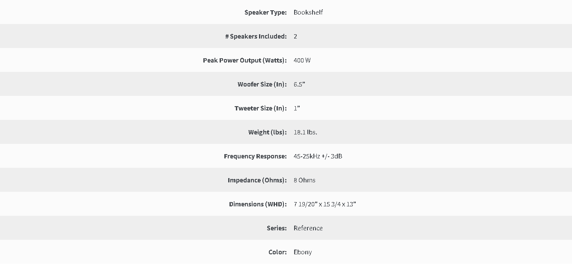
Task: Select the Reference series value
Action: 308,228
